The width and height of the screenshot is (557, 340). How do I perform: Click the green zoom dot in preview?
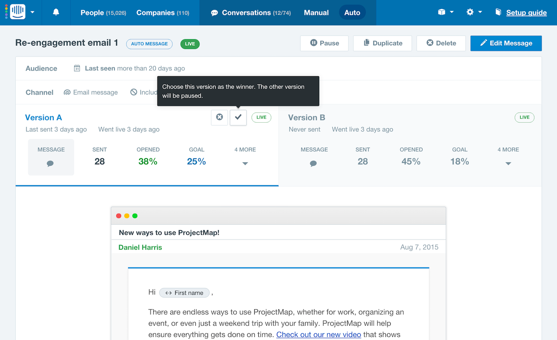click(x=135, y=216)
